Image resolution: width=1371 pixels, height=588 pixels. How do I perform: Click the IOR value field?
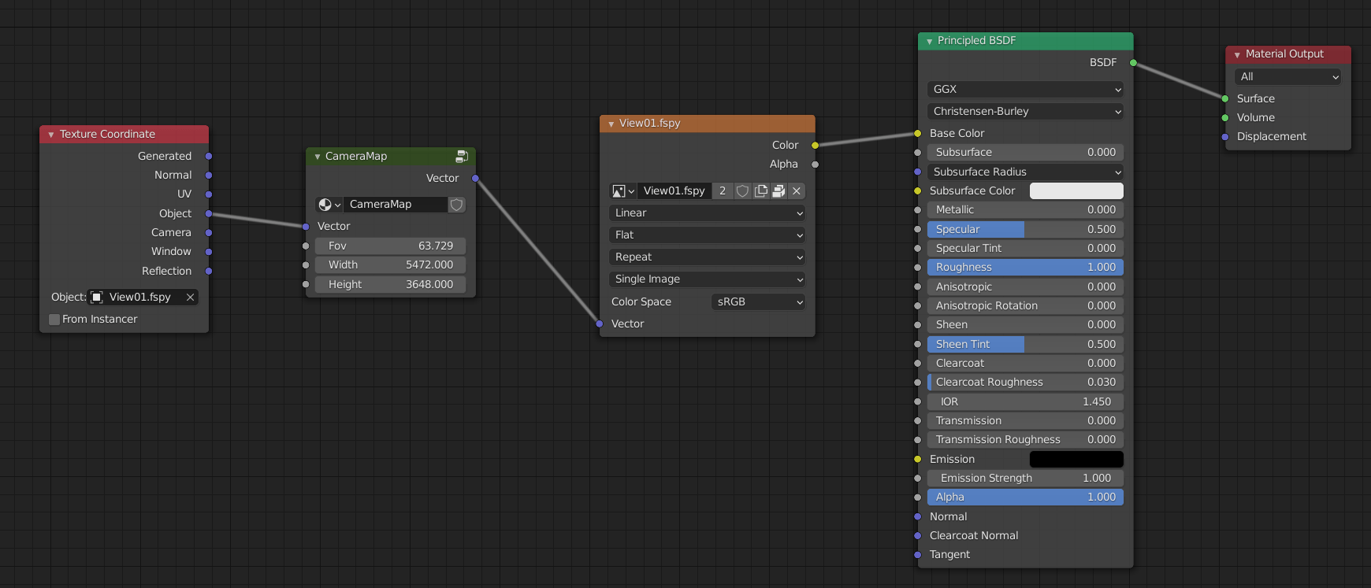(x=1025, y=402)
